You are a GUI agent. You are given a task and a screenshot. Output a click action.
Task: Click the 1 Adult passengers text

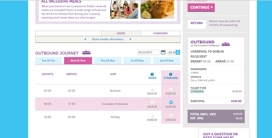click(x=194, y=72)
